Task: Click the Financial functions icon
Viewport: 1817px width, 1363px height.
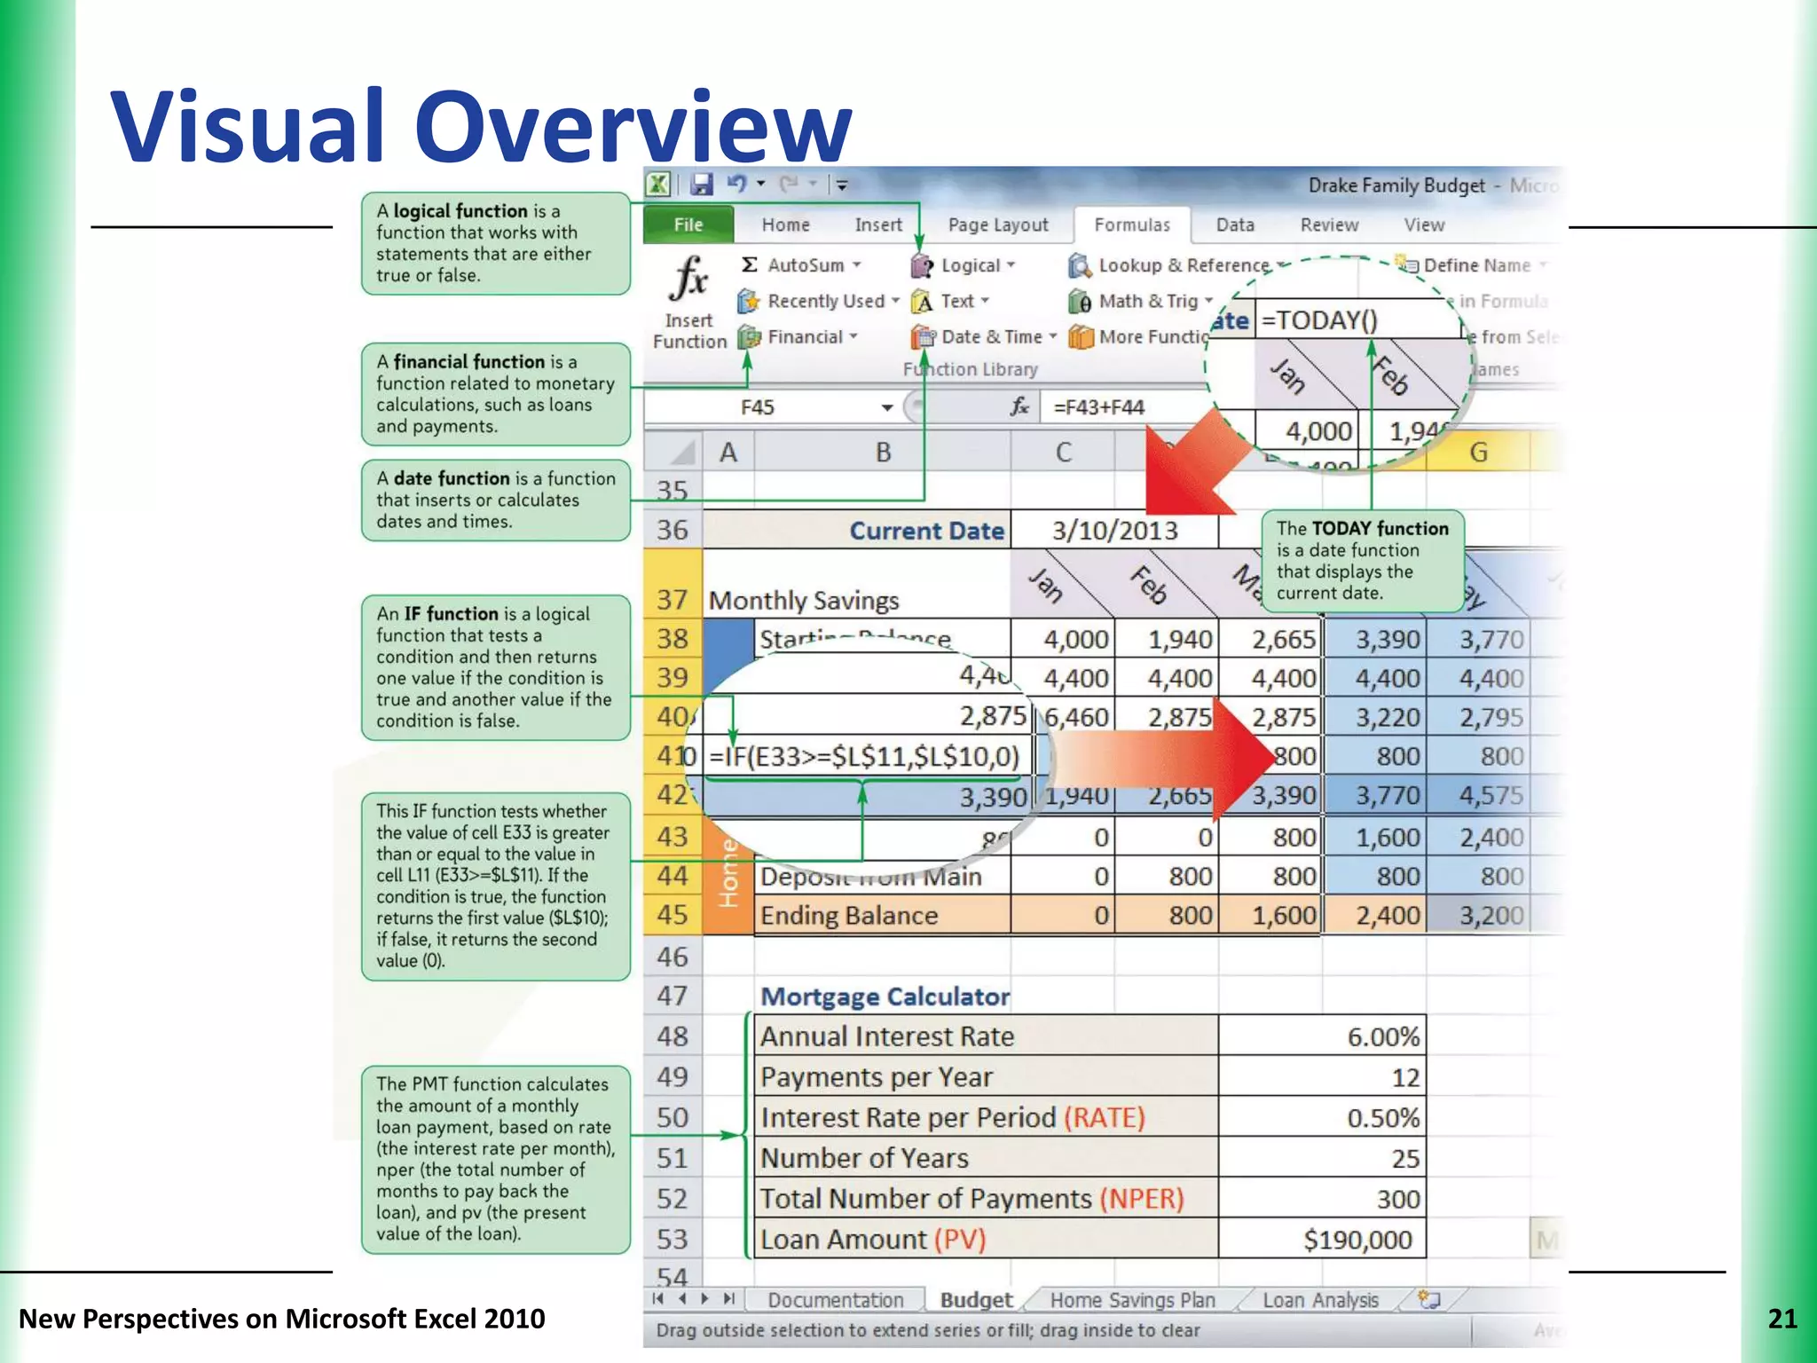Action: click(750, 337)
